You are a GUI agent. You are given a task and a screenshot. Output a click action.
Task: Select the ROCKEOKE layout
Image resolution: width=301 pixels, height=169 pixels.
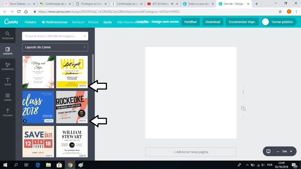[x=72, y=107]
